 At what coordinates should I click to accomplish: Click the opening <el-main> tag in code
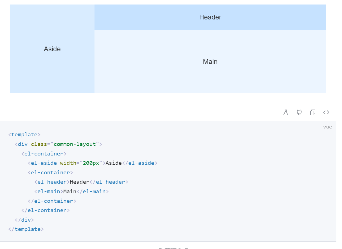49,192
